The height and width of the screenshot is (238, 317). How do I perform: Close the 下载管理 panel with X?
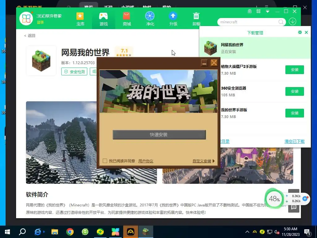(x=306, y=32)
